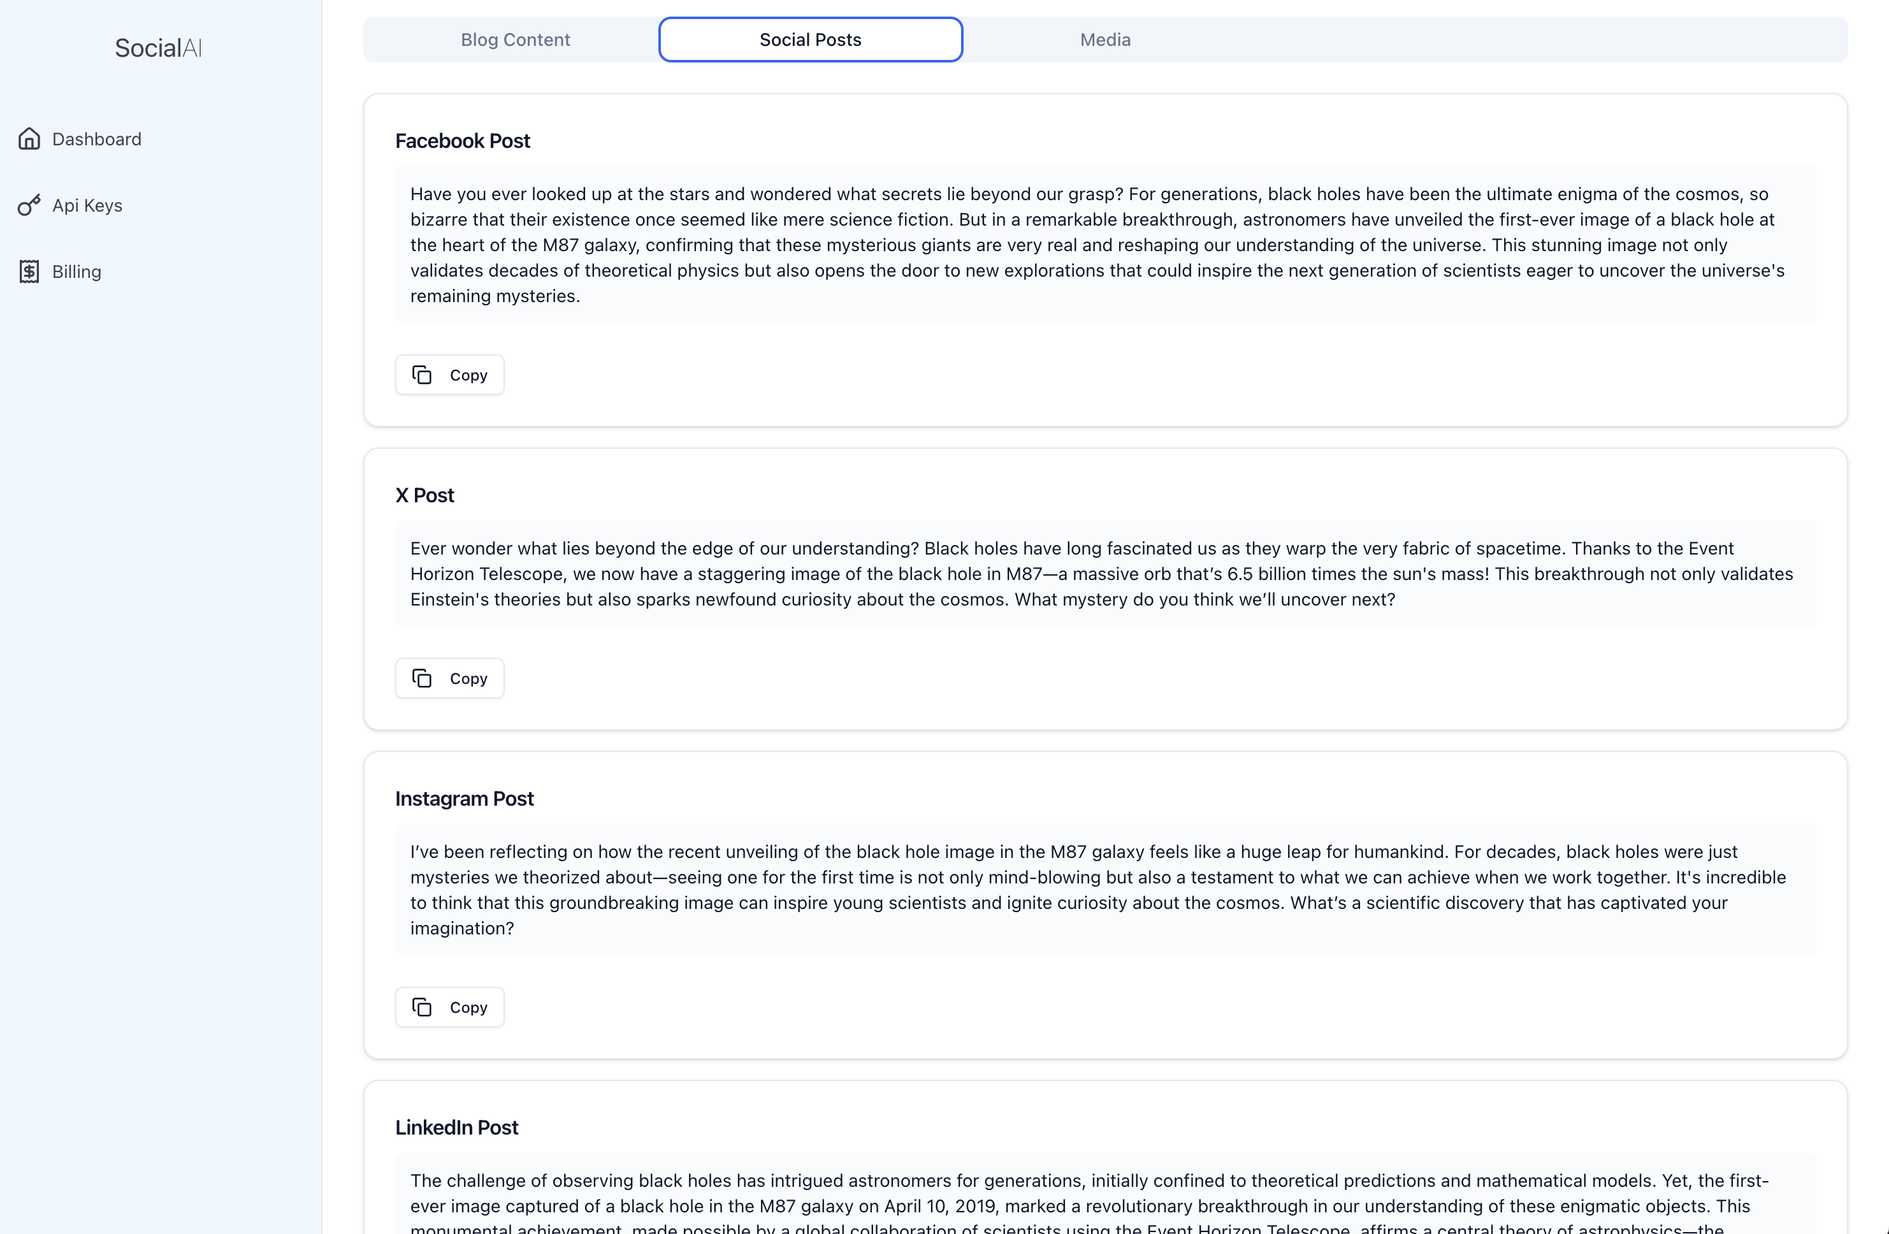Screen dimensions: 1889x1234
Task: Click the Billing receipt icon
Action: pyautogui.click(x=29, y=272)
